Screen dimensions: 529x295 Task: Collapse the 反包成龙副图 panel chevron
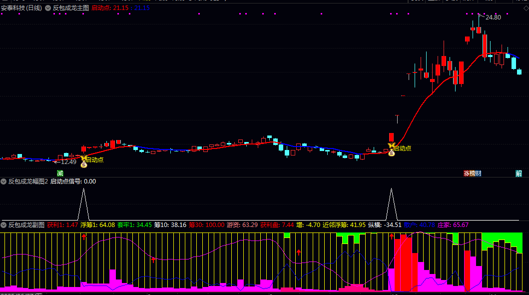click(3, 225)
